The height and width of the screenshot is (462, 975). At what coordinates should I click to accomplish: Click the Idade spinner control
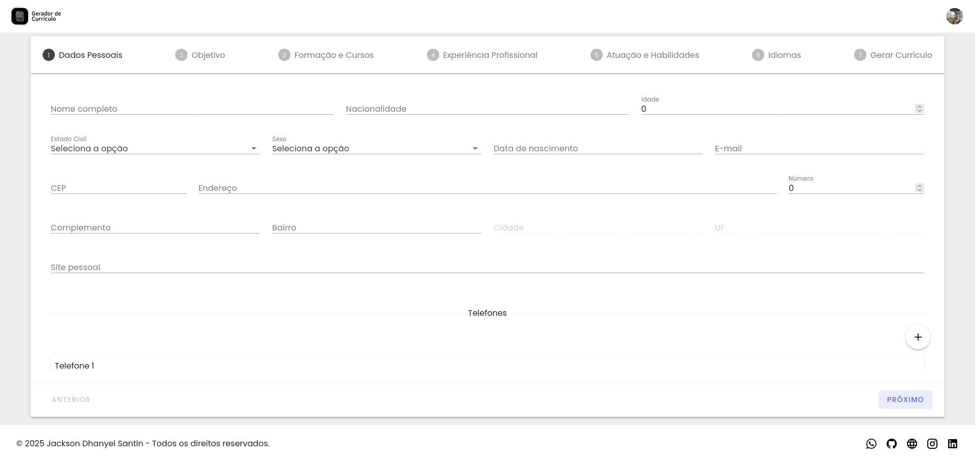[919, 109]
